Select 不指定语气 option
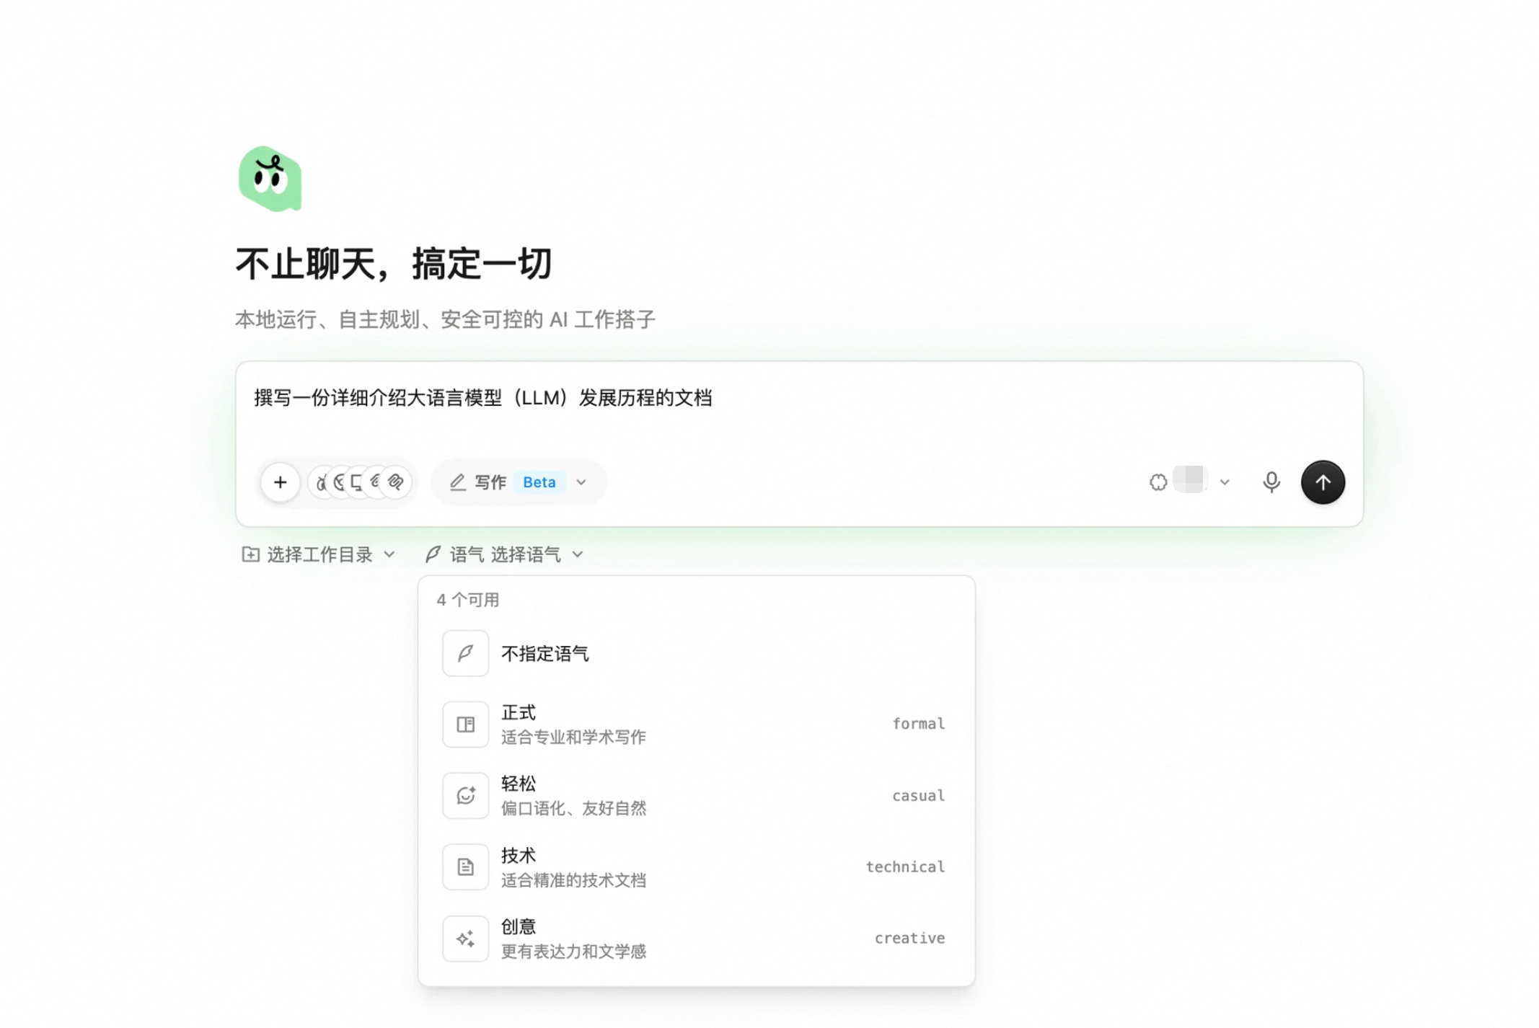 [696, 653]
